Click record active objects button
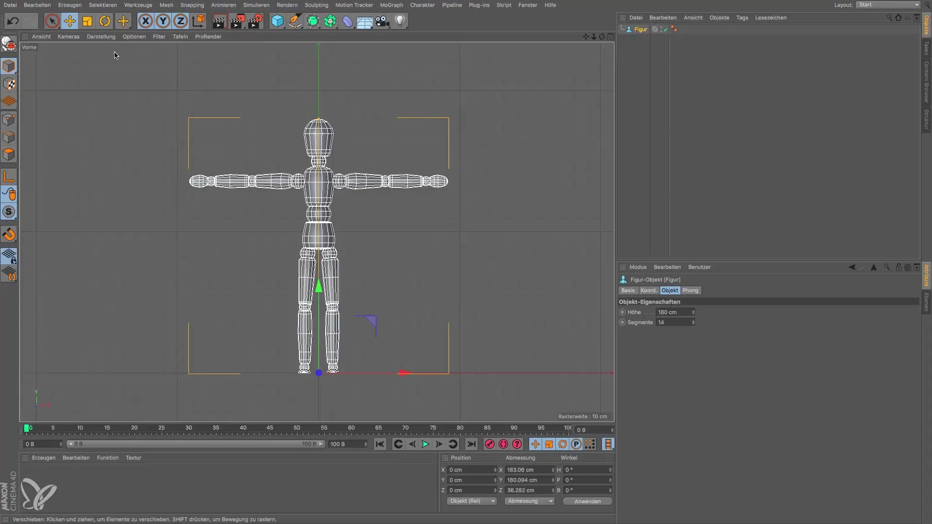932x524 pixels. 490,444
